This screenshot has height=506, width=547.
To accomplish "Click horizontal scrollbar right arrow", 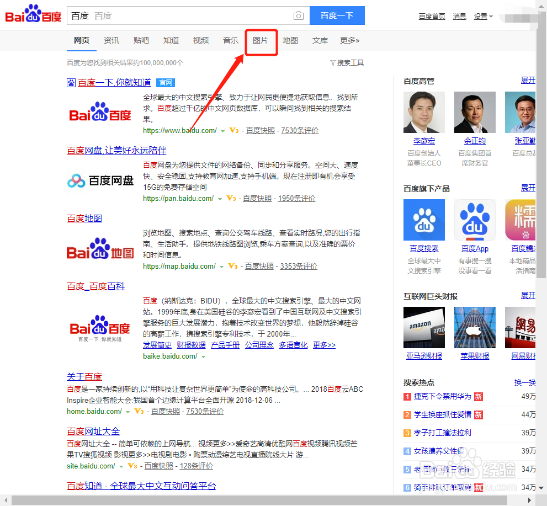I will click(529, 500).
